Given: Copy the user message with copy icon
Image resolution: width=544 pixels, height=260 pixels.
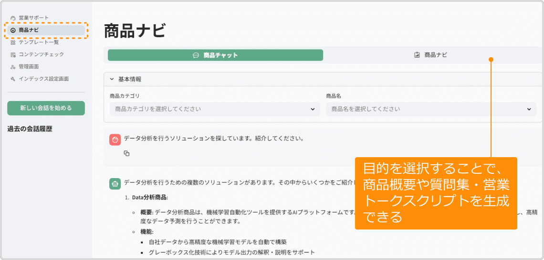Looking at the screenshot, I should 126,153.
